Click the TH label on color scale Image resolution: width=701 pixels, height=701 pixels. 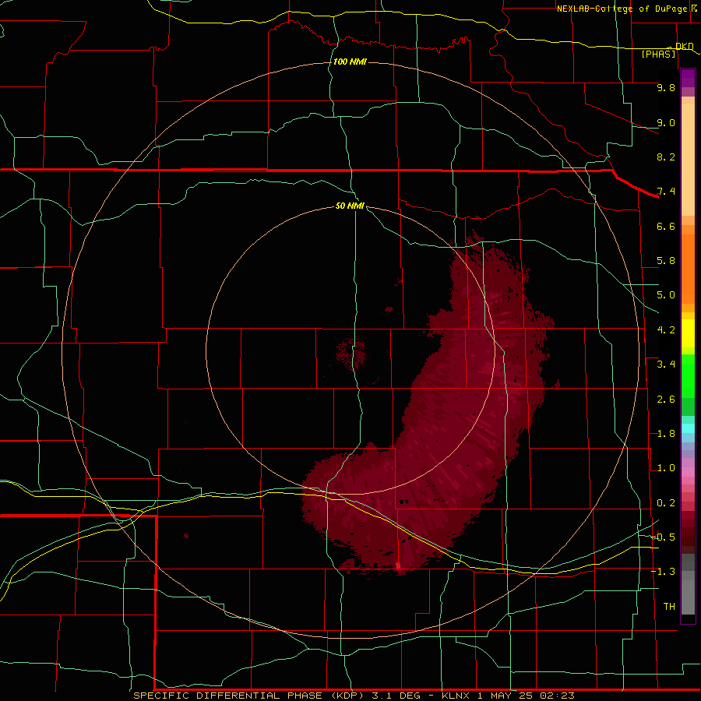(669, 607)
